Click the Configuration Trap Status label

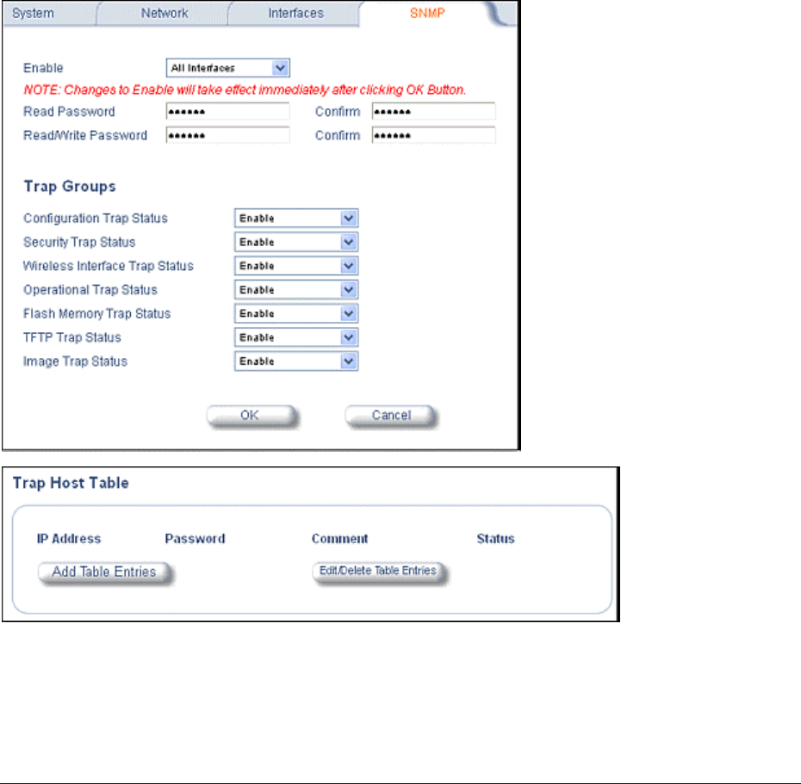coord(96,219)
